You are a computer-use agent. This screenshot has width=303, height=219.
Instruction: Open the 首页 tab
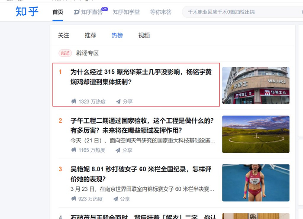[x=58, y=12]
